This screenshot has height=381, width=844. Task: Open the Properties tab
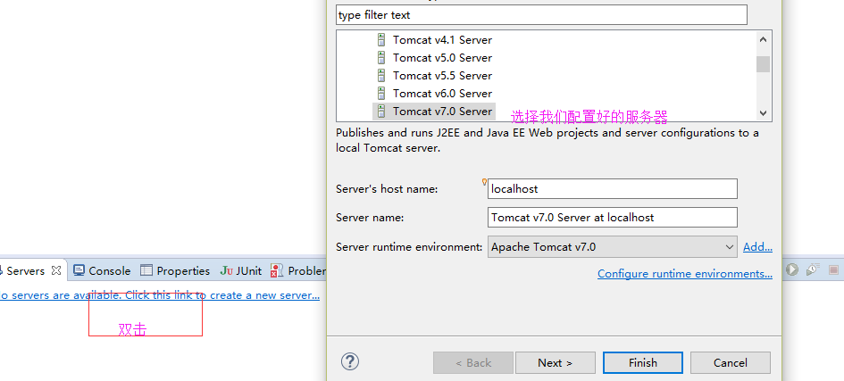(x=175, y=271)
